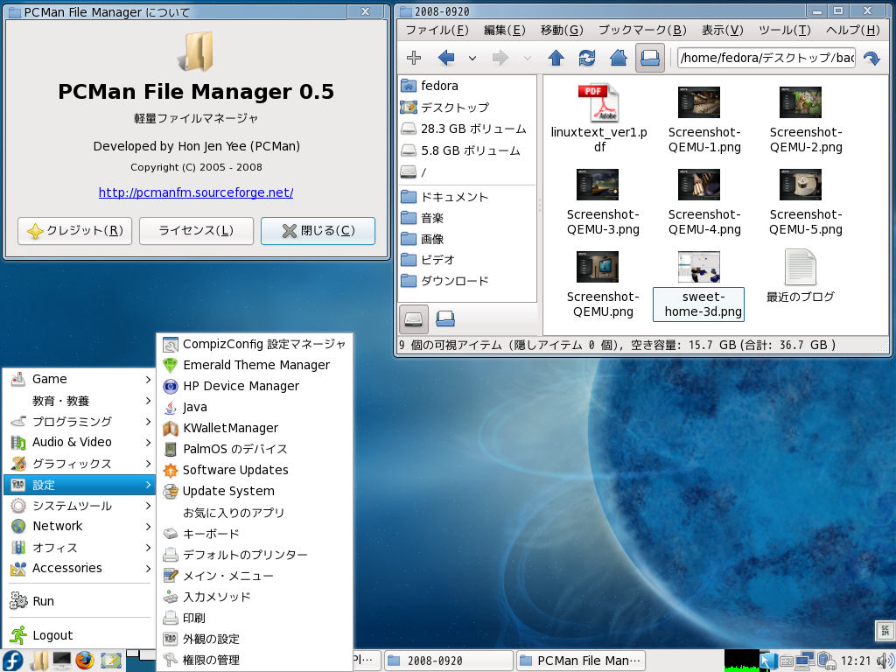Open the ファイル(F) menu
Image resolution: width=896 pixels, height=672 pixels.
pos(437,30)
